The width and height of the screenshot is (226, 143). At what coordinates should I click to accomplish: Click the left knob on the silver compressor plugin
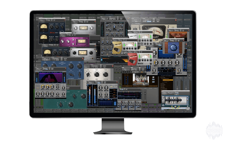[x=76, y=28]
